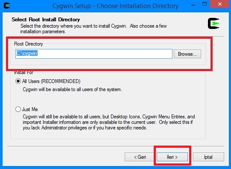Click the Cygwin Setup title bar text
The width and height of the screenshot is (231, 169).
tap(115, 6)
